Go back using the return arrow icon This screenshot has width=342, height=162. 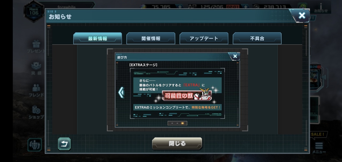64,144
